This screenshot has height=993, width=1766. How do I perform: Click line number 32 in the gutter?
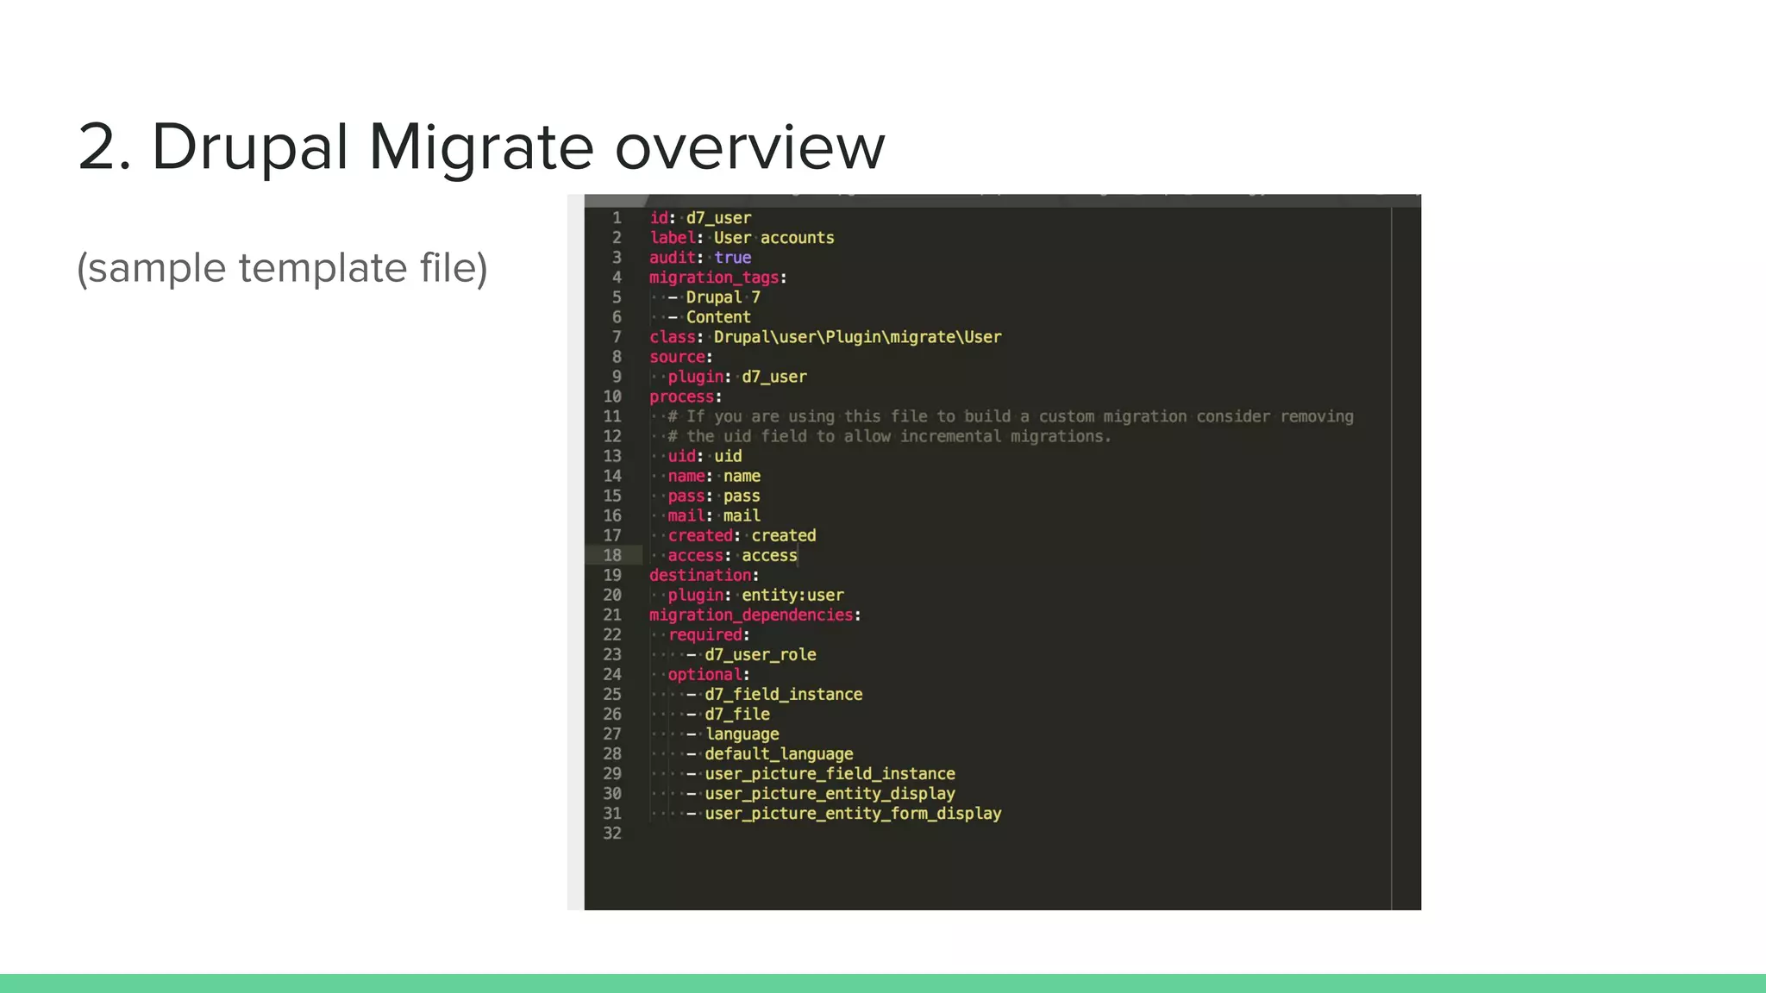612,833
